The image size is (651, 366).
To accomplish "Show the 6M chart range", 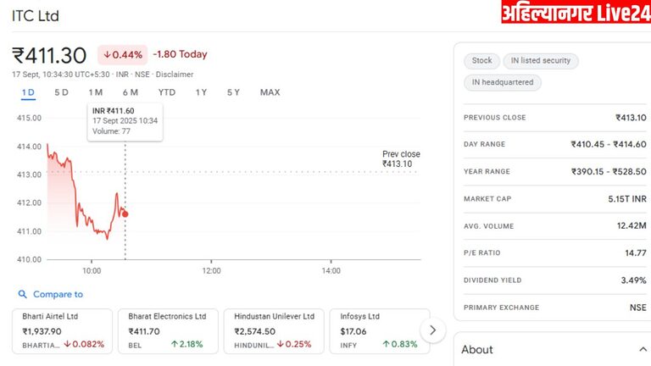I will (x=130, y=92).
